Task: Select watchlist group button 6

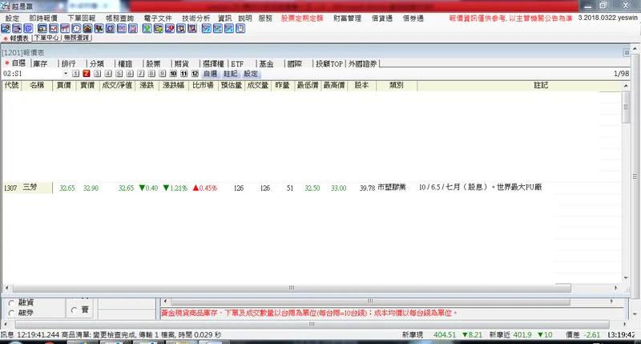Action: coord(130,74)
